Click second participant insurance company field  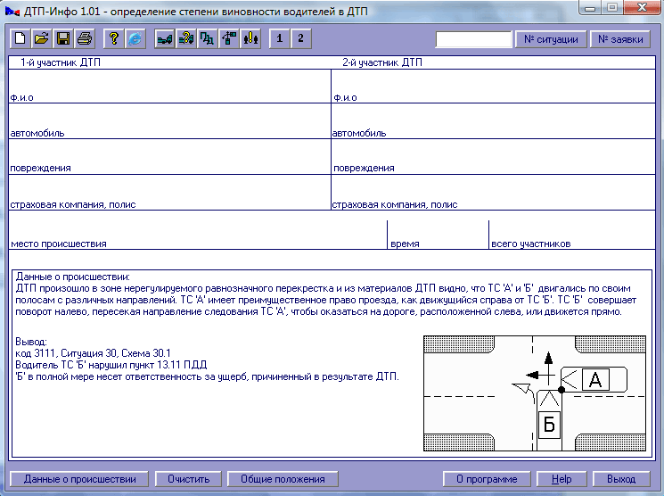pos(494,192)
